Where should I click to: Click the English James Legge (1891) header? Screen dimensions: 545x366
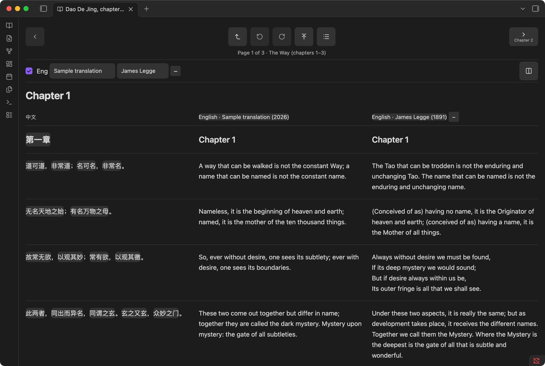click(x=409, y=117)
